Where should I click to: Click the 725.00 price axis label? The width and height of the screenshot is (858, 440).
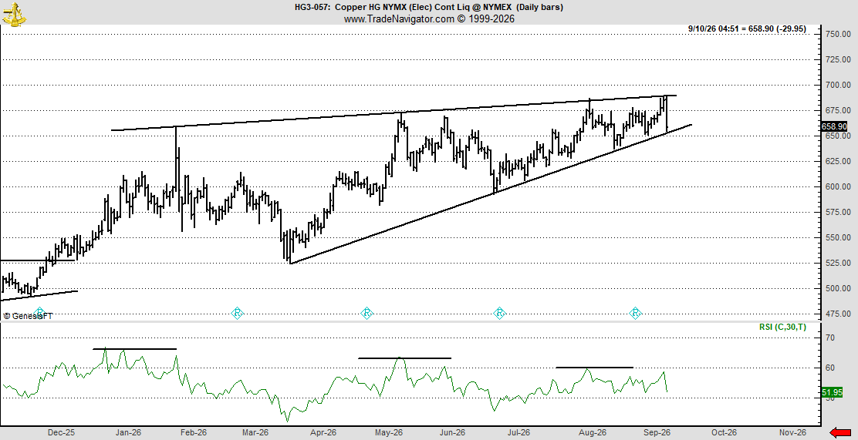(838, 59)
